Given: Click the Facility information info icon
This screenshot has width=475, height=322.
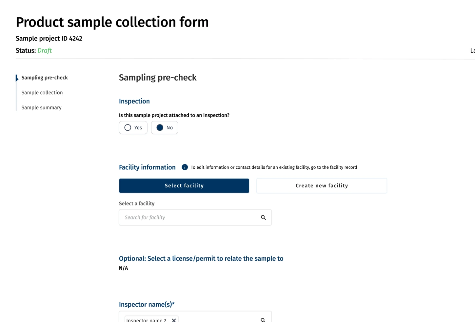Looking at the screenshot, I should point(185,167).
